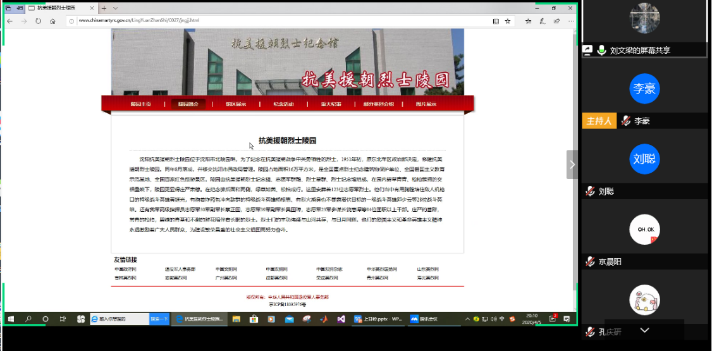Toggle 刘聪's muted microphone icon
Image resolution: width=712 pixels, height=351 pixels.
[x=590, y=191]
